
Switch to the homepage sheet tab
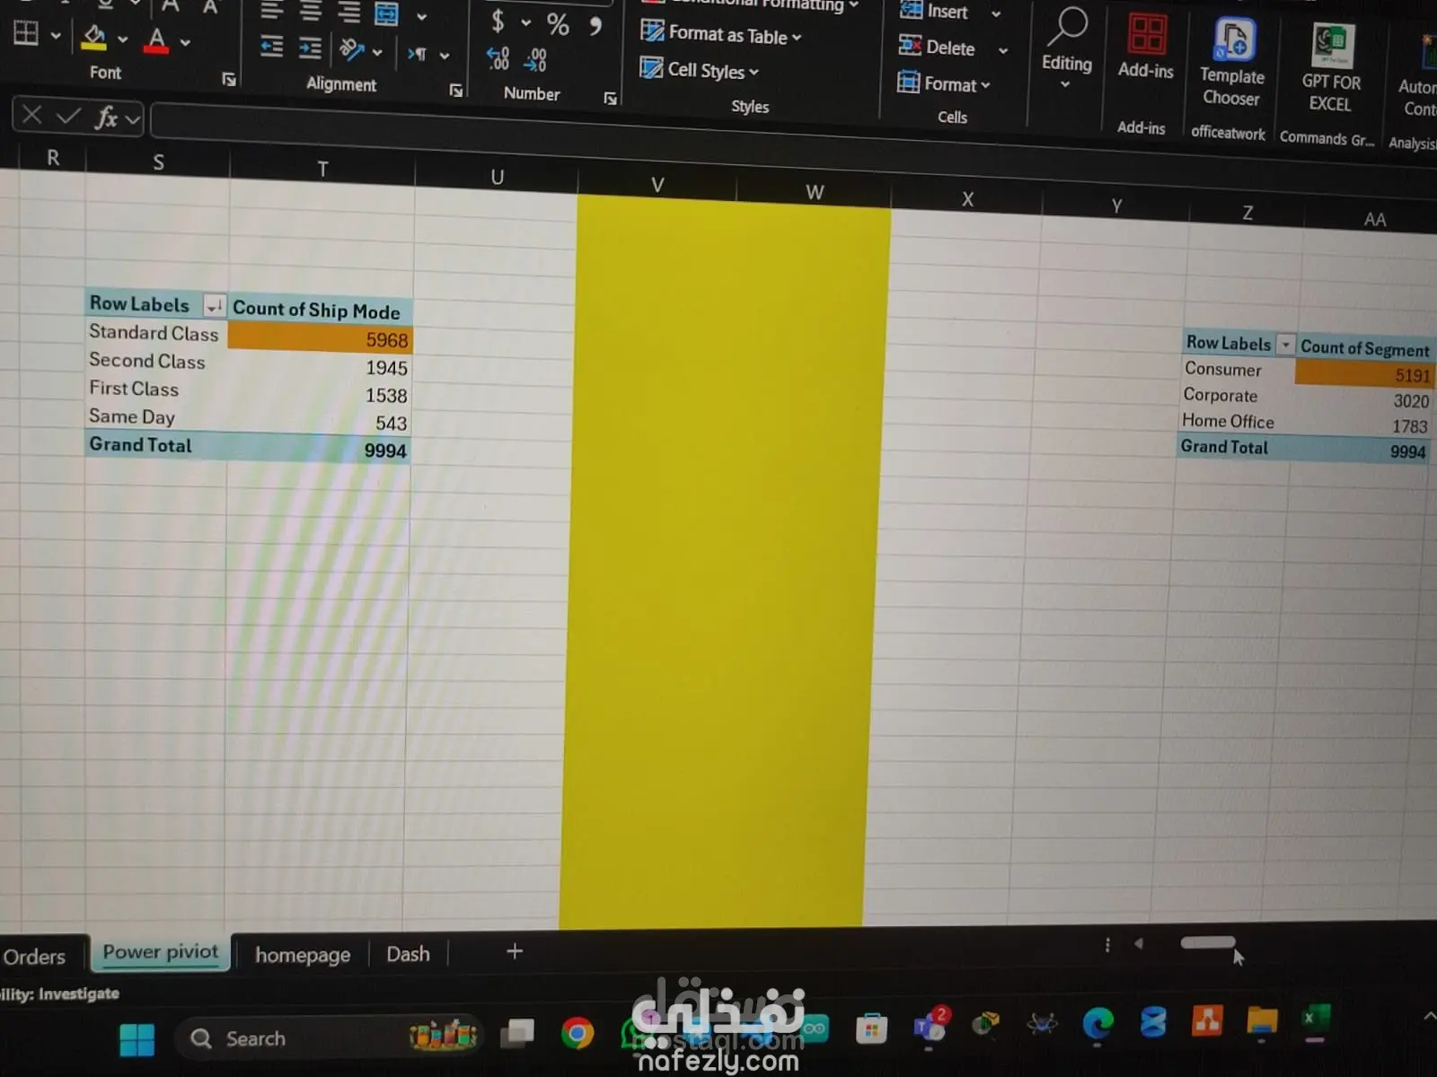click(303, 955)
